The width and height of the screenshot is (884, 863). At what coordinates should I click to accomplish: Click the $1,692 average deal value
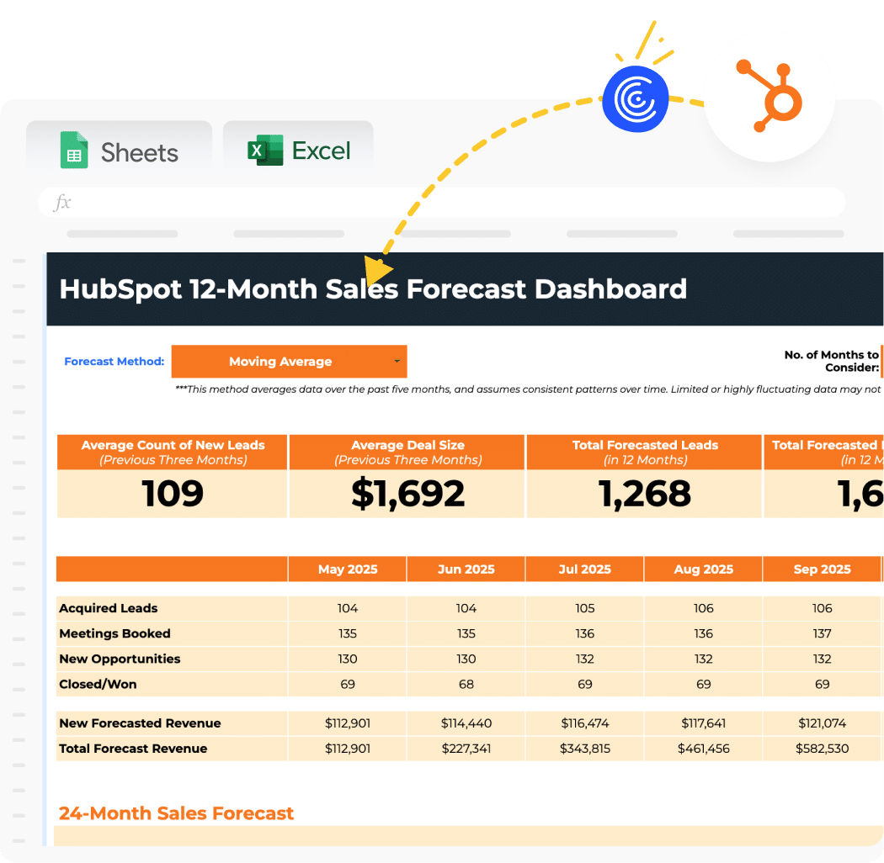407,494
